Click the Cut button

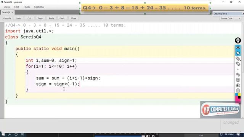coord(29,18)
